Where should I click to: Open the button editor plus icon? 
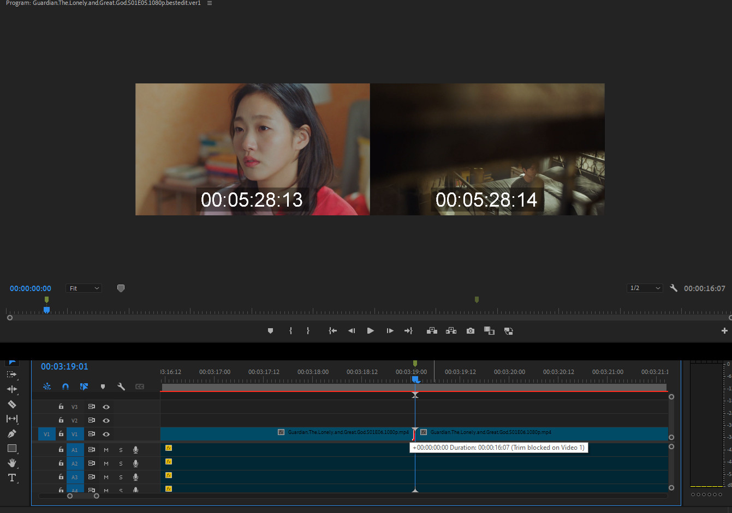click(724, 331)
